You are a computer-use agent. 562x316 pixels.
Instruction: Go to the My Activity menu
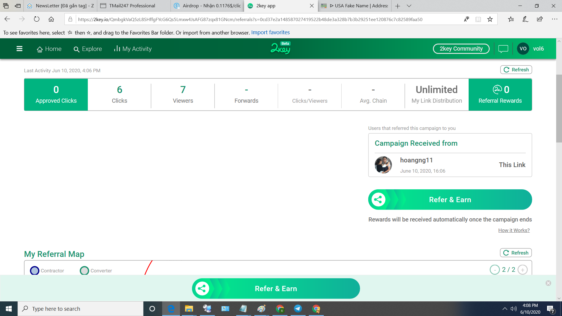coord(133,49)
